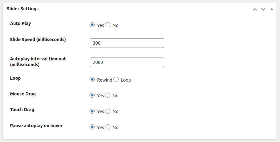Enable Pause autoplay on hover
This screenshot has width=280, height=142.
click(92, 127)
